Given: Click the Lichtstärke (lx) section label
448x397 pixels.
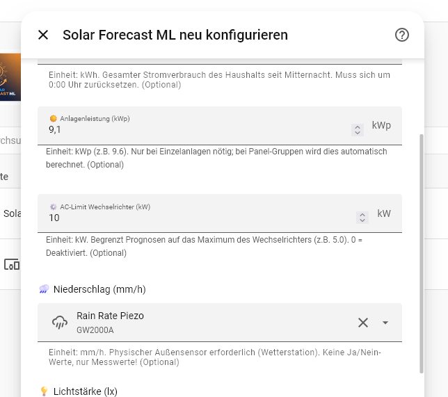Looking at the screenshot, I should coord(86,391).
